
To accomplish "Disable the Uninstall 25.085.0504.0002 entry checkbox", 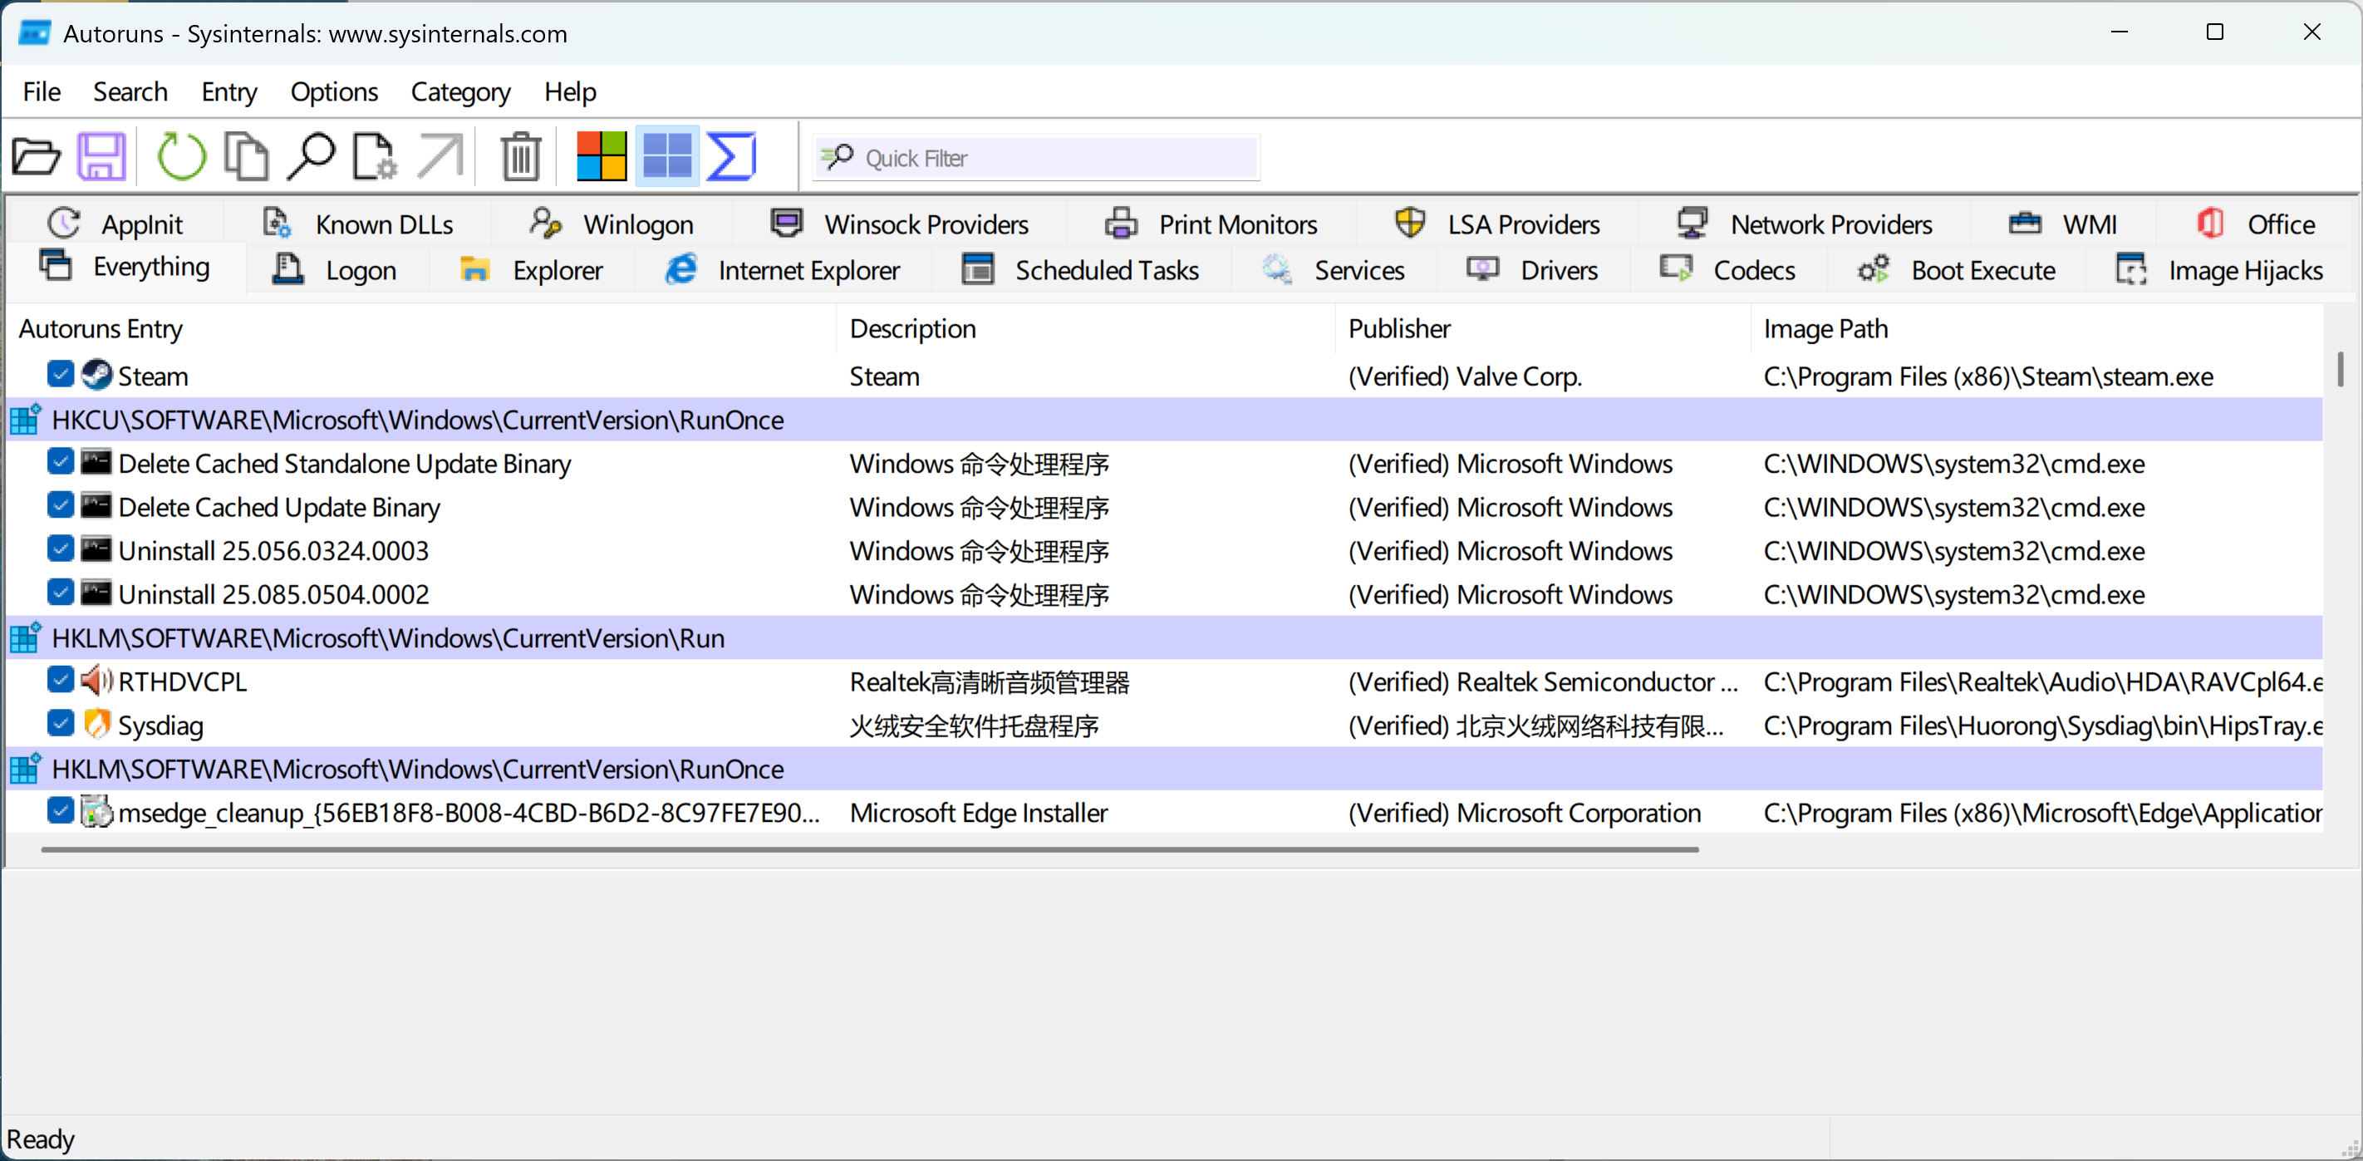I will pos(61,593).
